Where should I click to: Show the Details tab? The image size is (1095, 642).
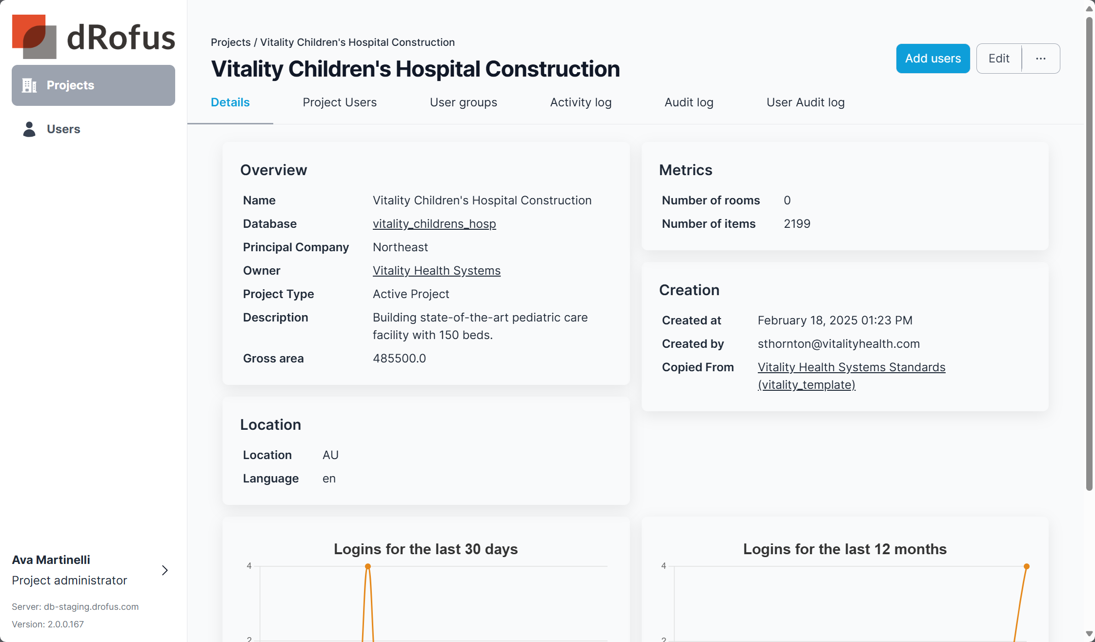tap(230, 102)
